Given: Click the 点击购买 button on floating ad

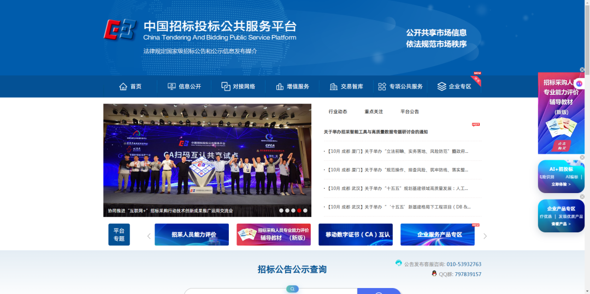Looking at the screenshot, I should 561,146.
